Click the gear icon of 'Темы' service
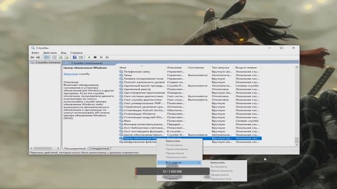337x189 pixels. point(121,75)
